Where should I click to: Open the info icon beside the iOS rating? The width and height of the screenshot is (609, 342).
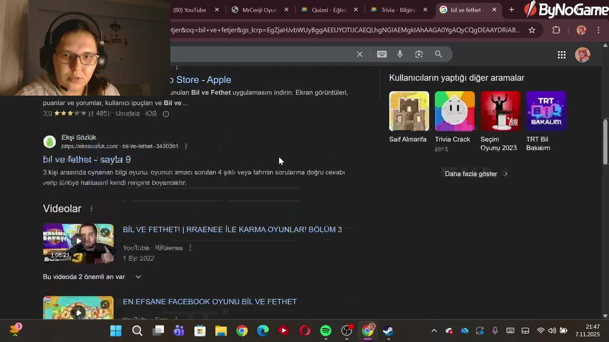click(166, 114)
